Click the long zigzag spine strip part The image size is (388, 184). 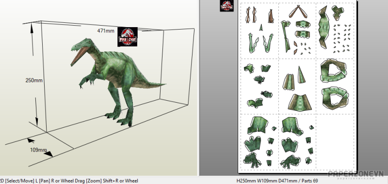[323, 28]
